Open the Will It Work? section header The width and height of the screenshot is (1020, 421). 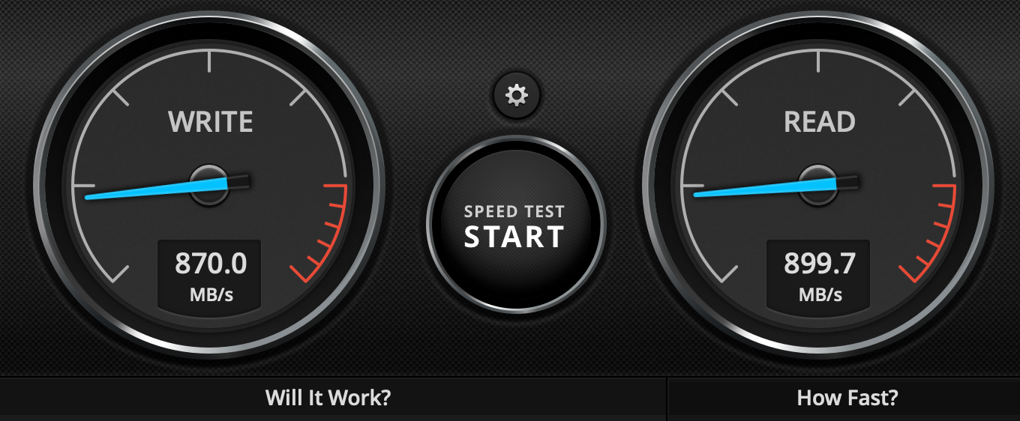pyautogui.click(x=328, y=398)
